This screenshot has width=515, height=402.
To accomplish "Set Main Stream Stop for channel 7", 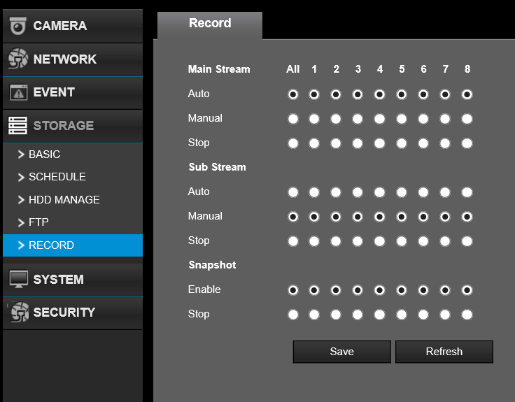I will [x=445, y=143].
